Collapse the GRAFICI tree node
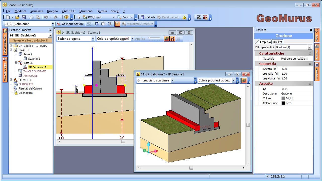The width and height of the screenshot is (322, 181). [x=11, y=50]
